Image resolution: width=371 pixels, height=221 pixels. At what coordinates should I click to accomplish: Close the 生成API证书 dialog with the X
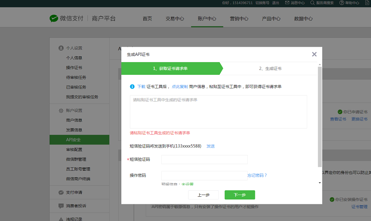(x=314, y=54)
